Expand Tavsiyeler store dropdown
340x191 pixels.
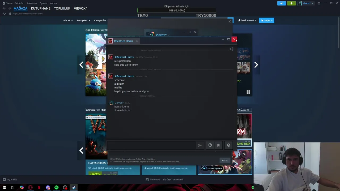83,20
